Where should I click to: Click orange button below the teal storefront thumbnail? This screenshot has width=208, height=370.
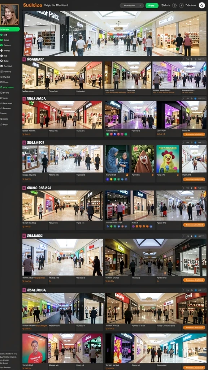click(194, 367)
